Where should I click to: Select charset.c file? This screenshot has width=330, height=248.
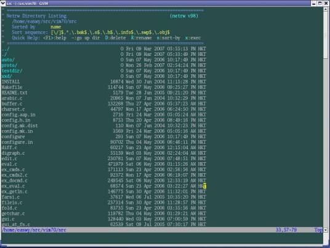[x=13, y=109]
